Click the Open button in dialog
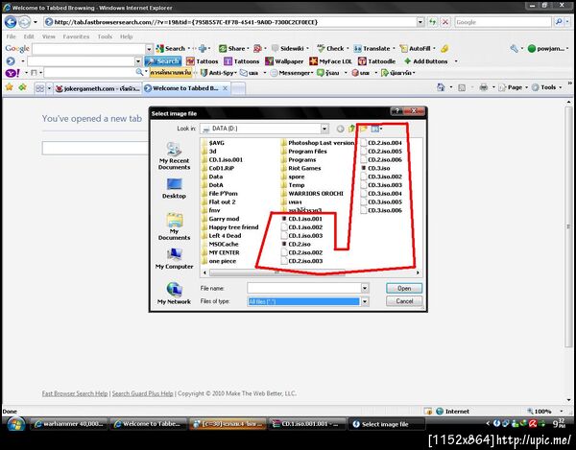Image resolution: width=576 pixels, height=450 pixels. 404,288
